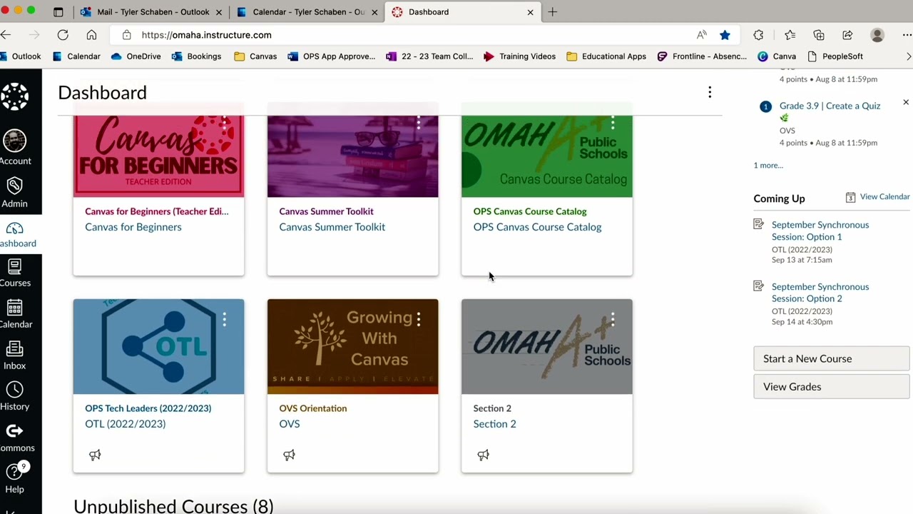
Task: Open announcements icon on OVS card
Action: tap(289, 455)
